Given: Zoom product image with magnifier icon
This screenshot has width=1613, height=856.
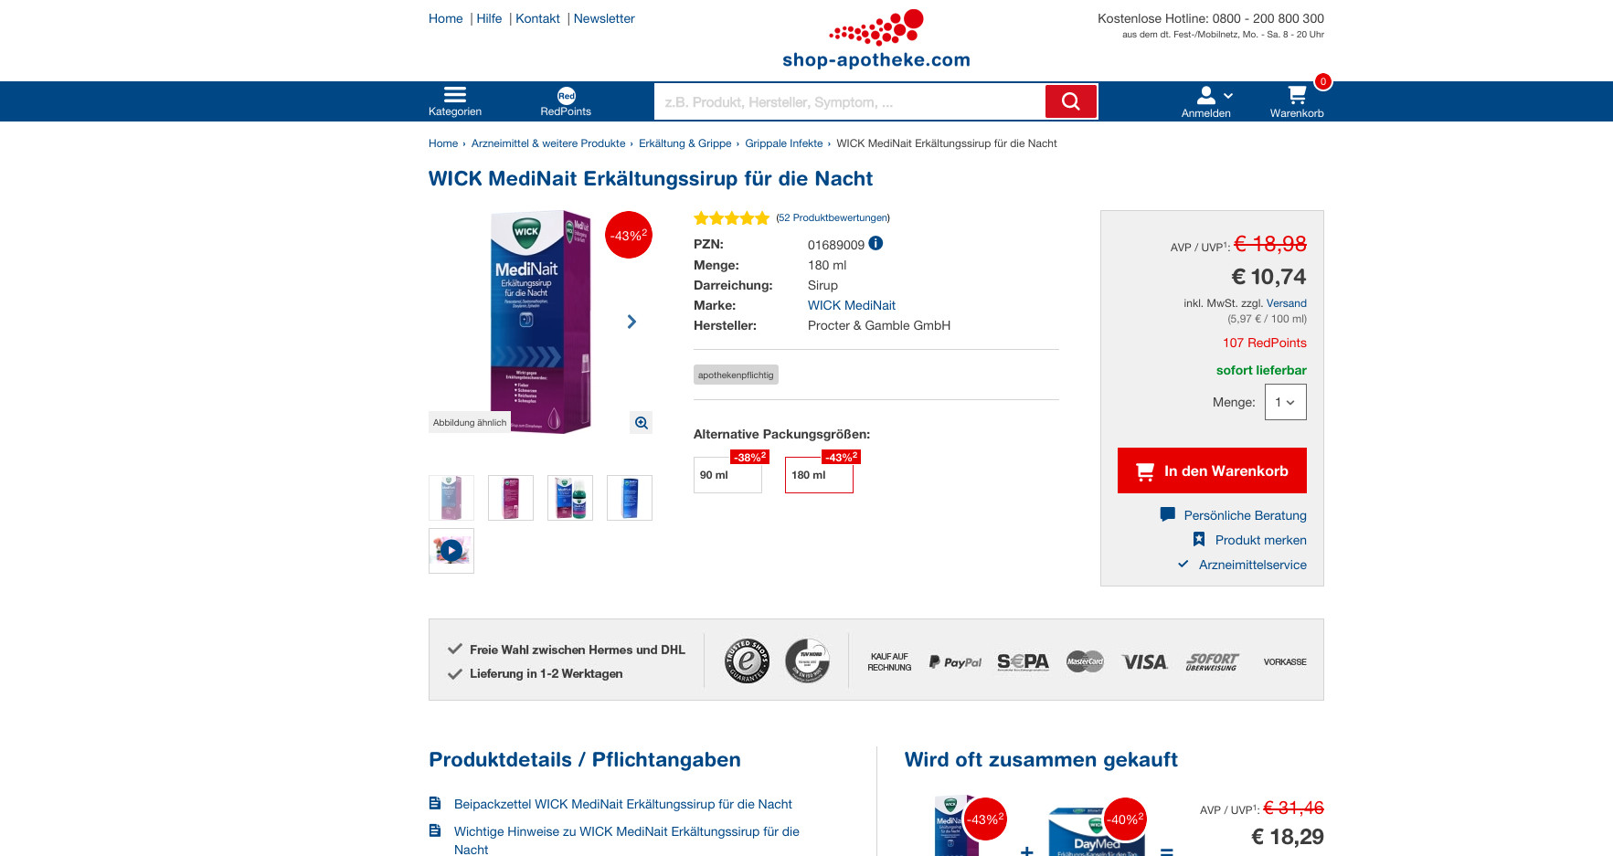Looking at the screenshot, I should (642, 422).
